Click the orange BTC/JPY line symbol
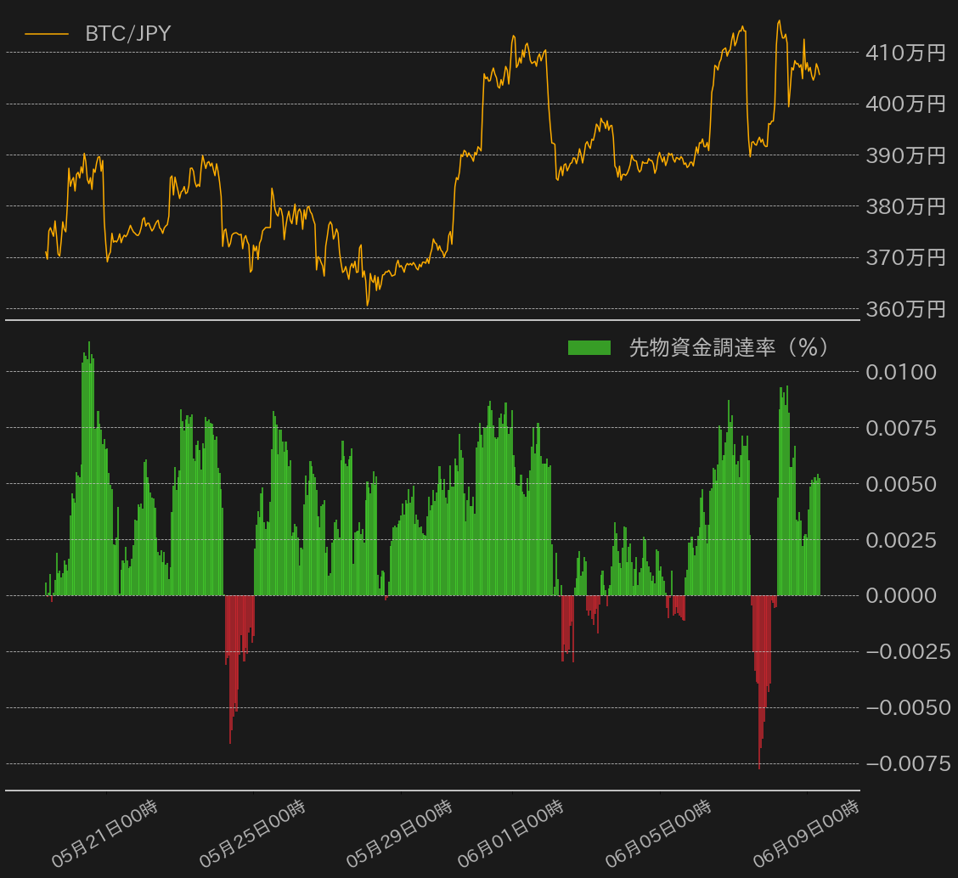958x878 pixels. (47, 34)
